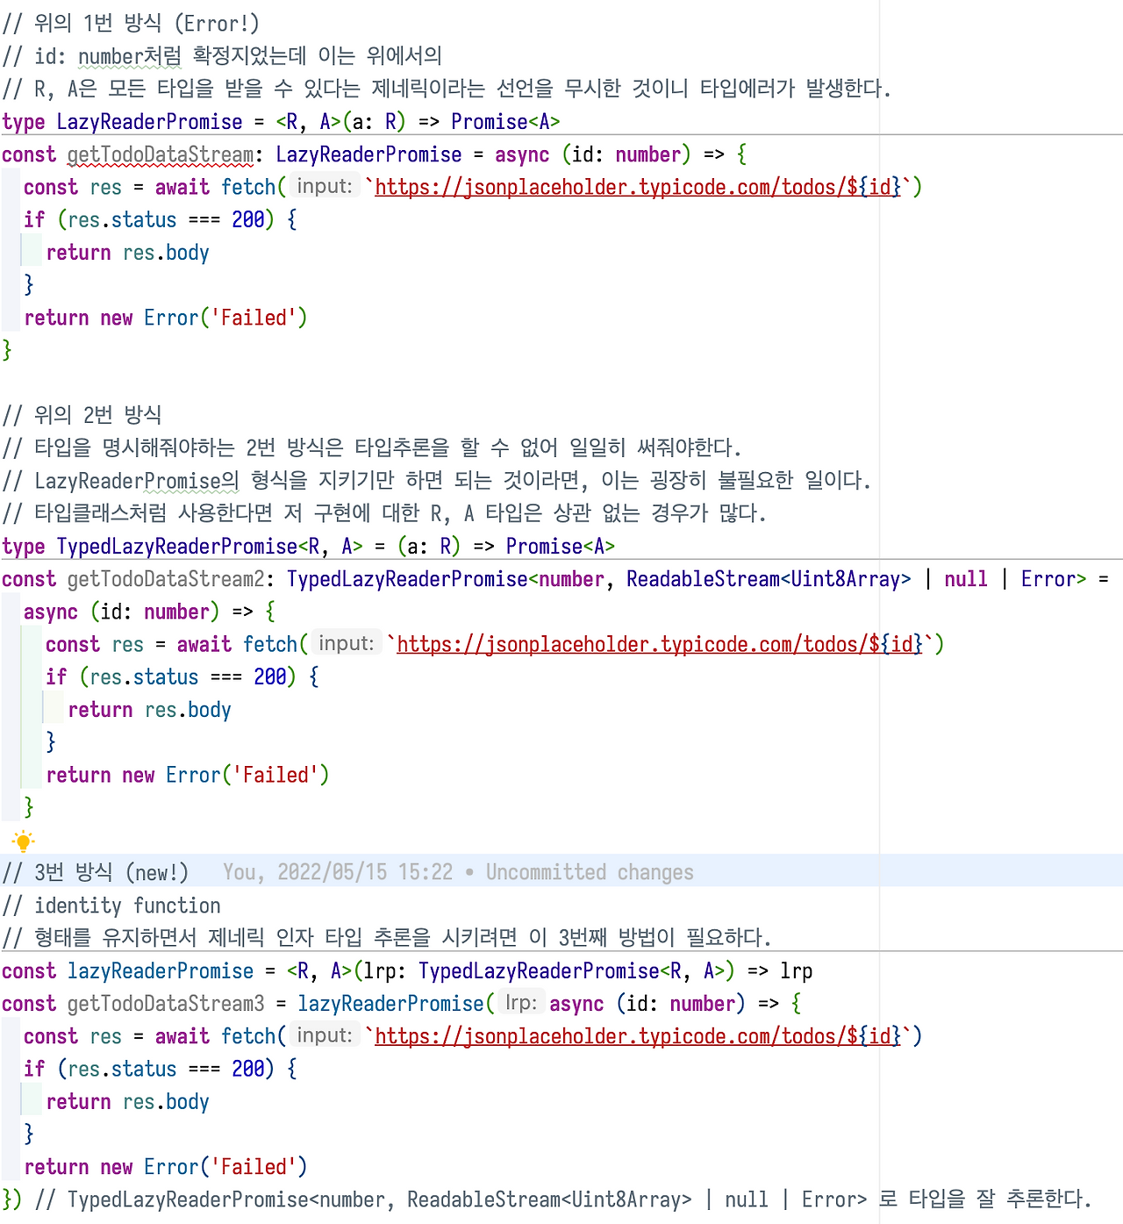Screen dimensions: 1123x1224
Task: Click the yellow lightbulb quick-fix icon
Action: 24,841
